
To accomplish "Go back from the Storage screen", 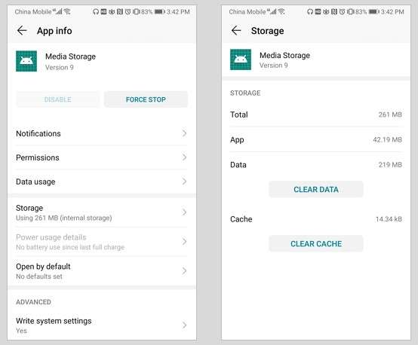I will click(236, 31).
